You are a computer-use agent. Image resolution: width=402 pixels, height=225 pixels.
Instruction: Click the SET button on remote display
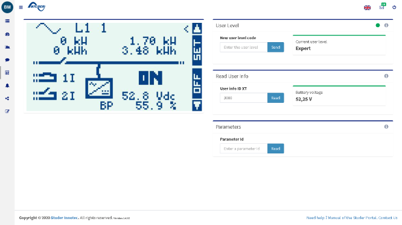[x=197, y=51]
